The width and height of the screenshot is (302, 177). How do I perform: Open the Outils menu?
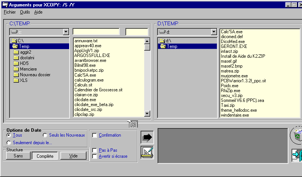25,12
